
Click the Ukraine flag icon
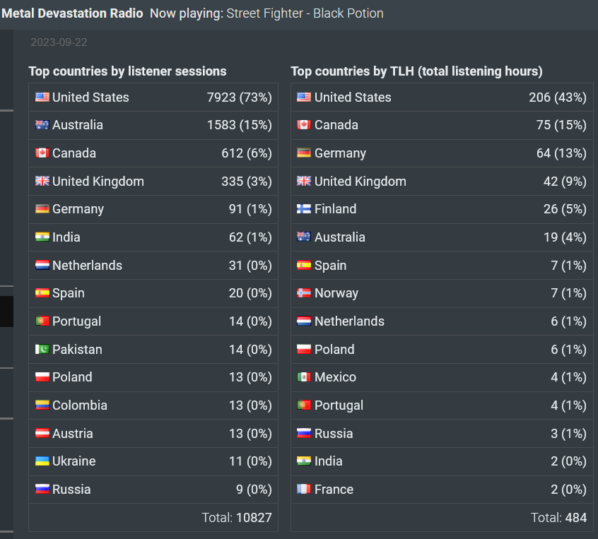point(42,461)
